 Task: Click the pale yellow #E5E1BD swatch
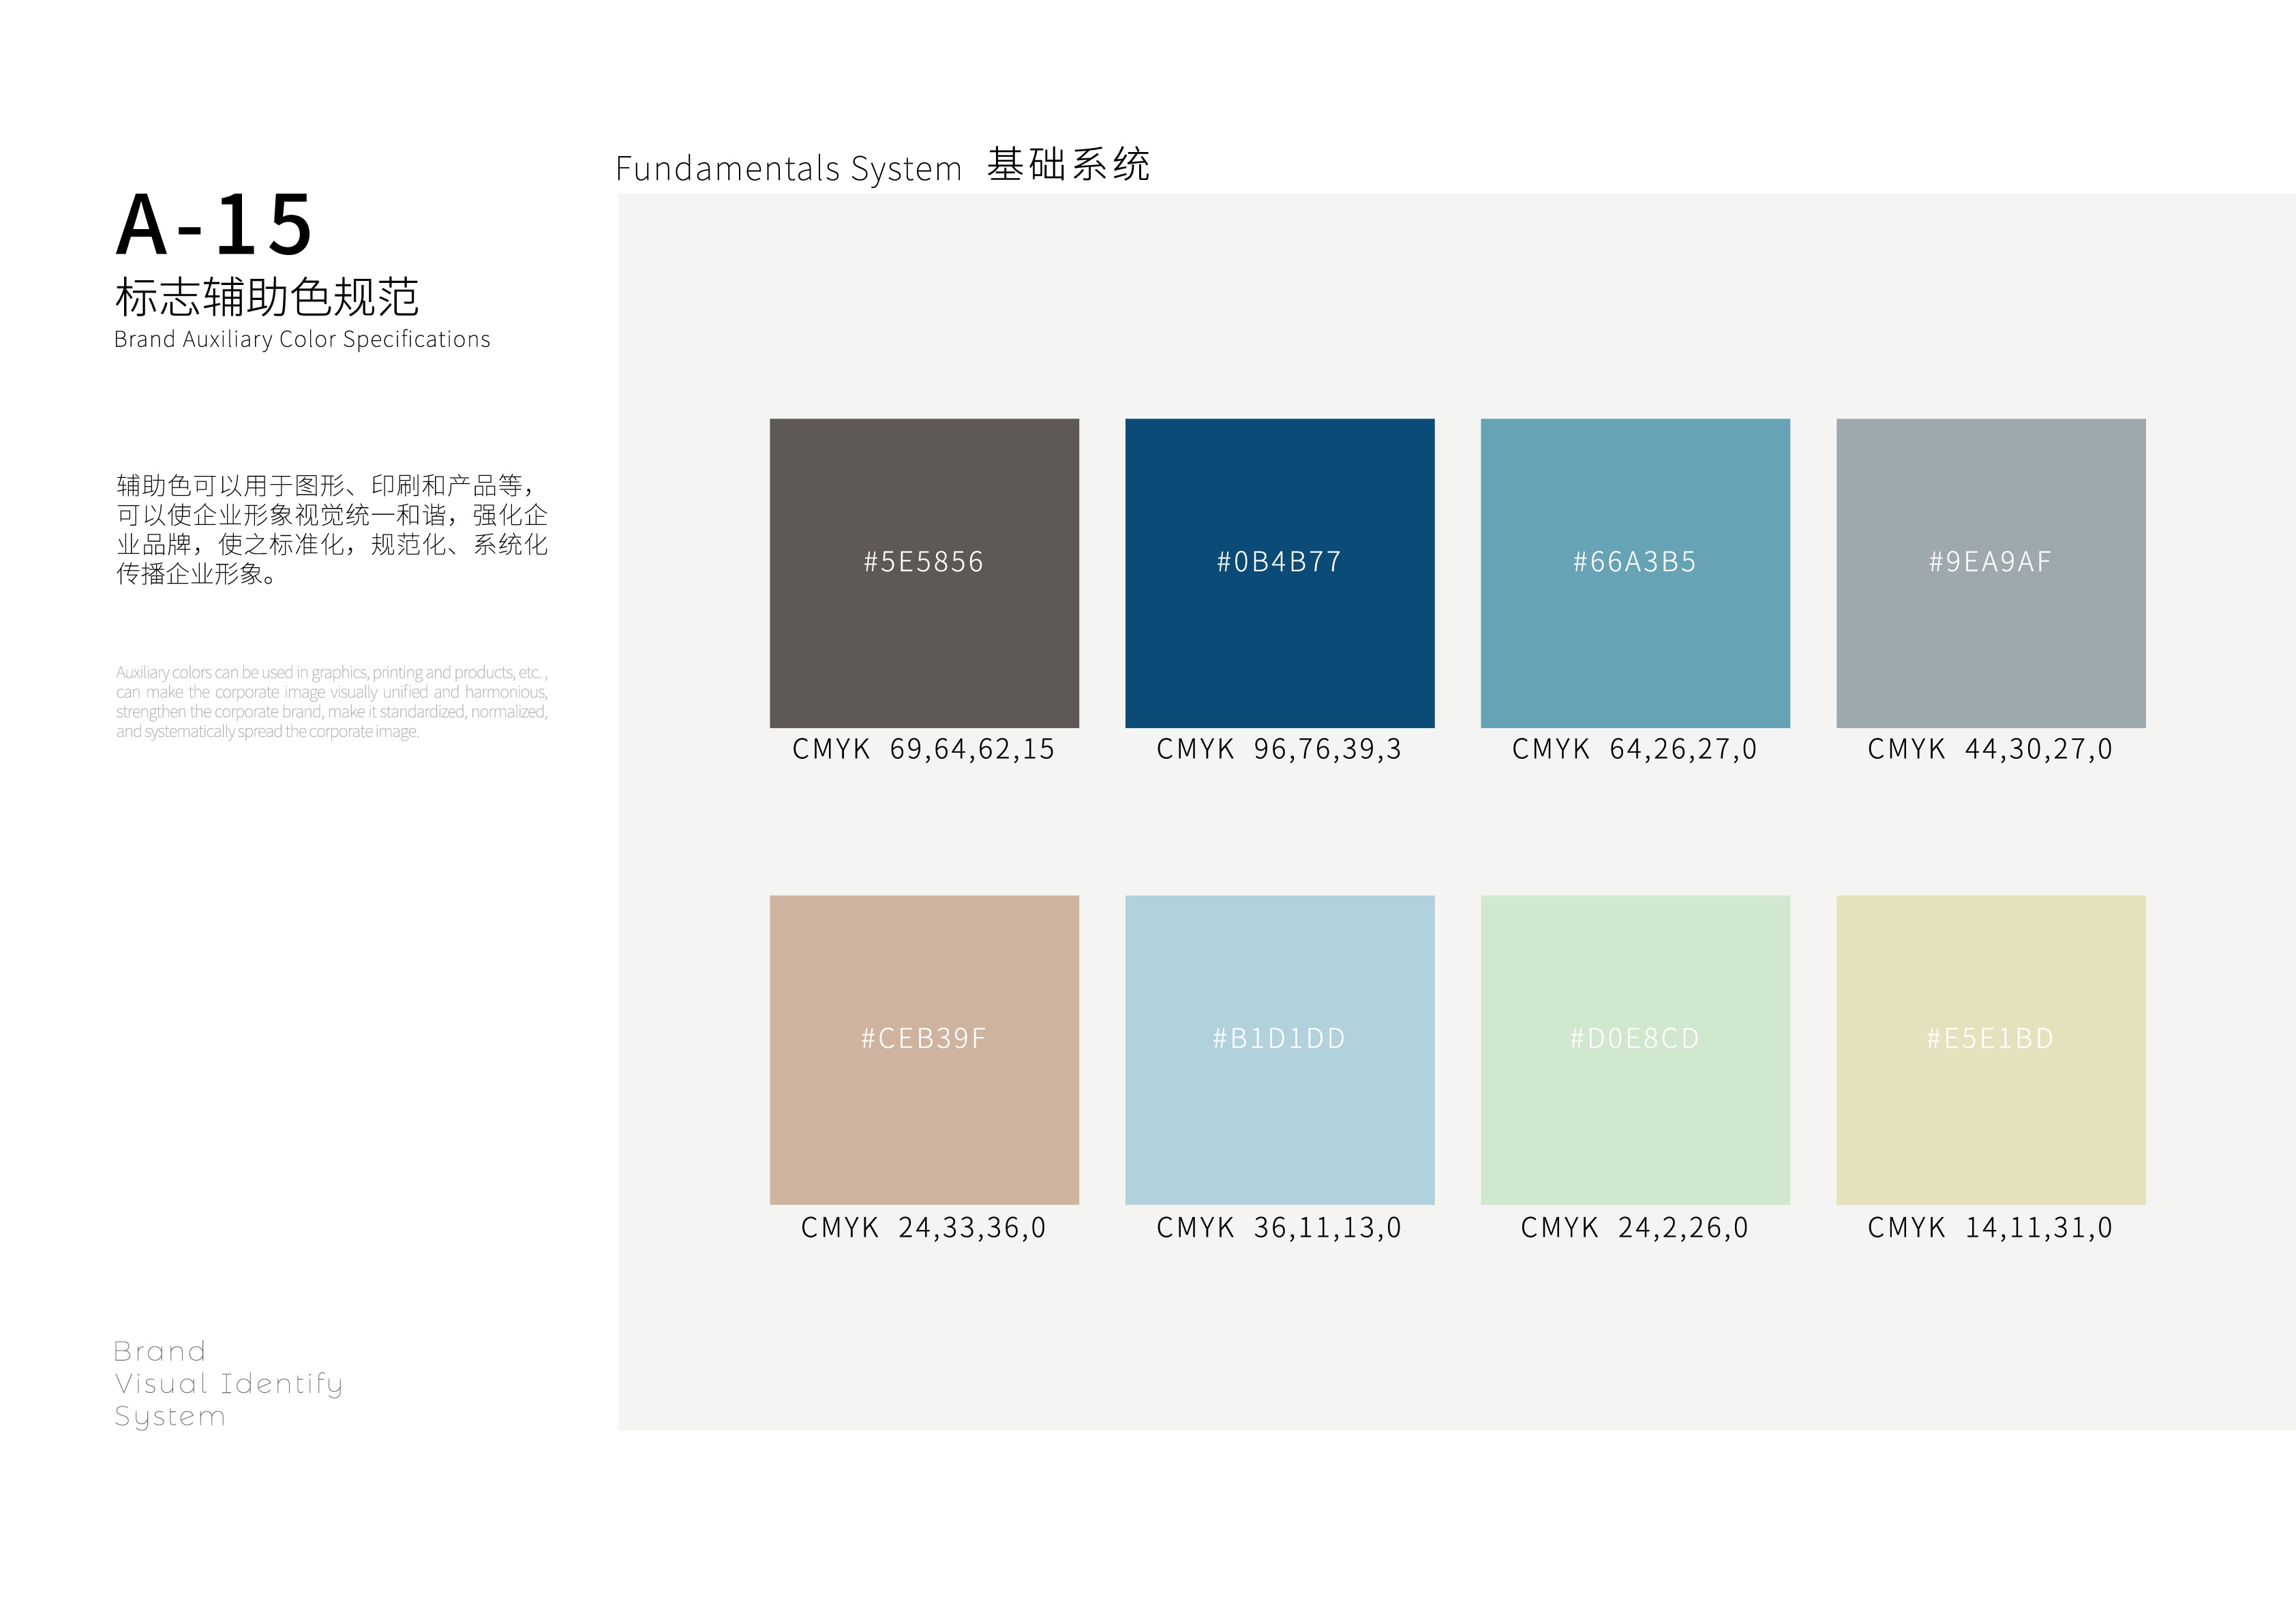(1990, 1049)
